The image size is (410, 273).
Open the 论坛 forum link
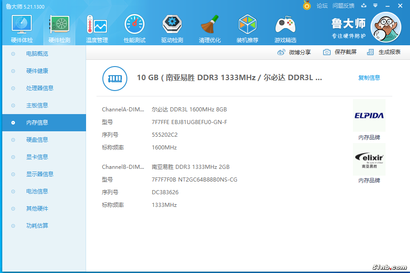click(322, 6)
